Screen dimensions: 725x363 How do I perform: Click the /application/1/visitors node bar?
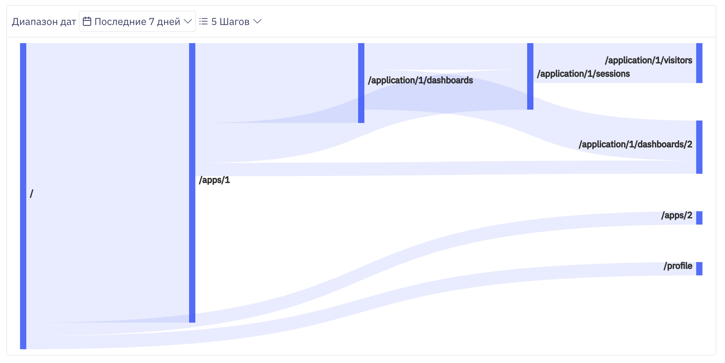(699, 62)
